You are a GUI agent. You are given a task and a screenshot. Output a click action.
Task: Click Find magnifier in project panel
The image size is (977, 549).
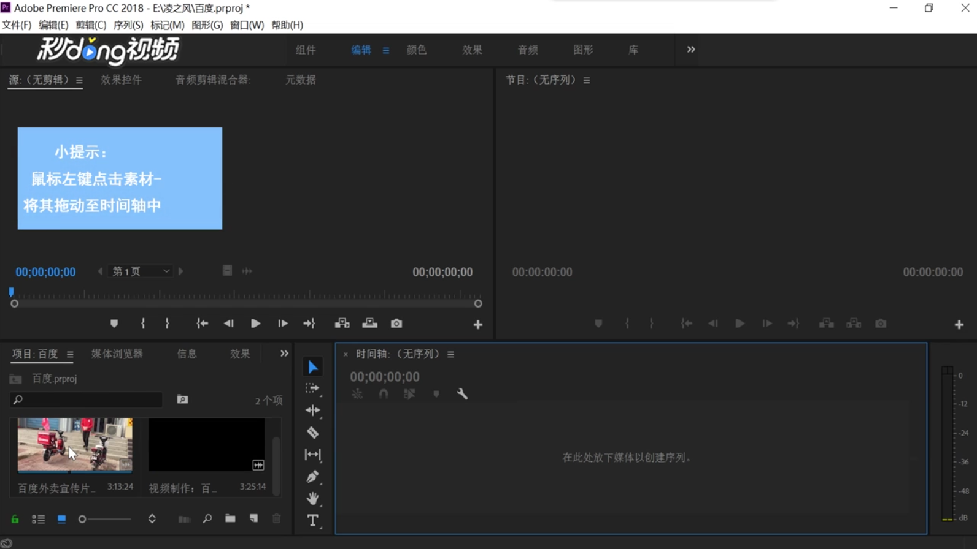tap(207, 519)
